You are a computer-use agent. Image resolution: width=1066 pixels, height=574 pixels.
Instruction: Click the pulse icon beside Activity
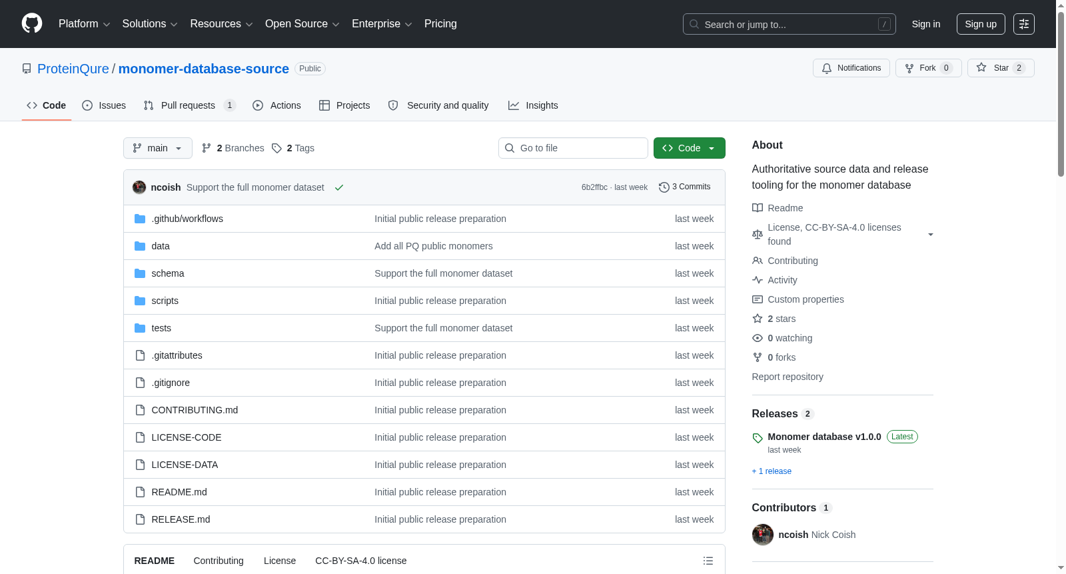click(758, 280)
